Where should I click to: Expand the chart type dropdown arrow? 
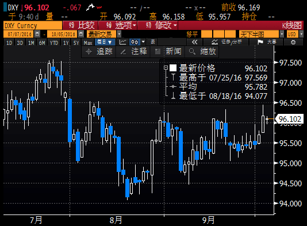pyautogui.click(x=143, y=42)
